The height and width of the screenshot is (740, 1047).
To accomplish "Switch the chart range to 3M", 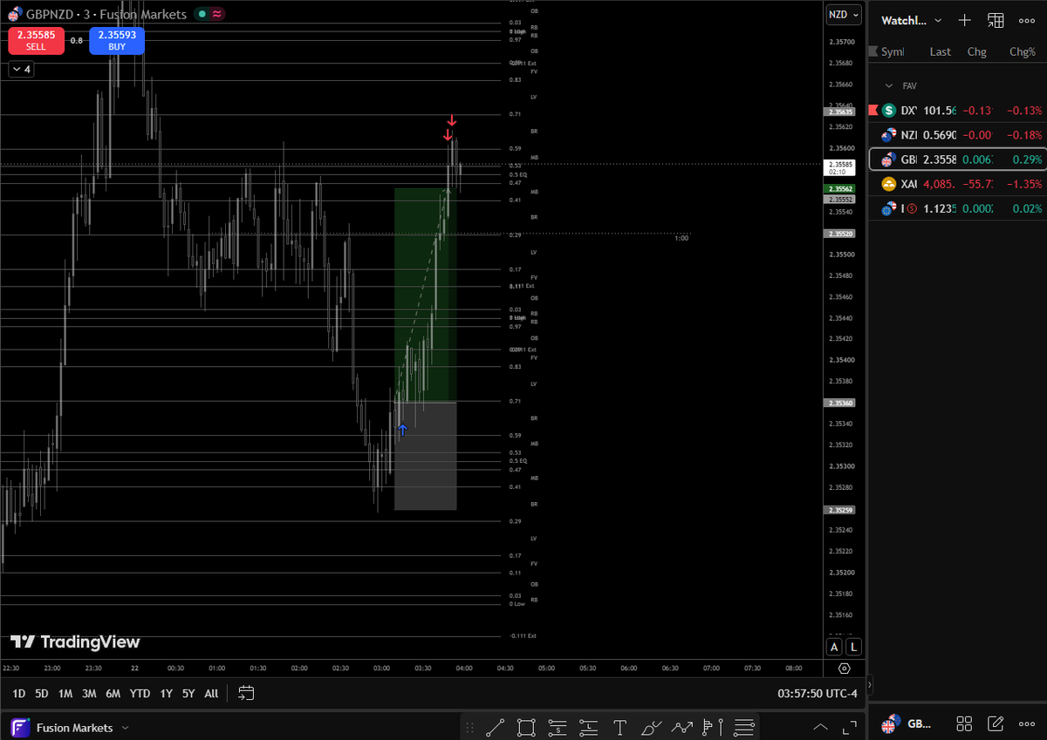I will pyautogui.click(x=89, y=694).
